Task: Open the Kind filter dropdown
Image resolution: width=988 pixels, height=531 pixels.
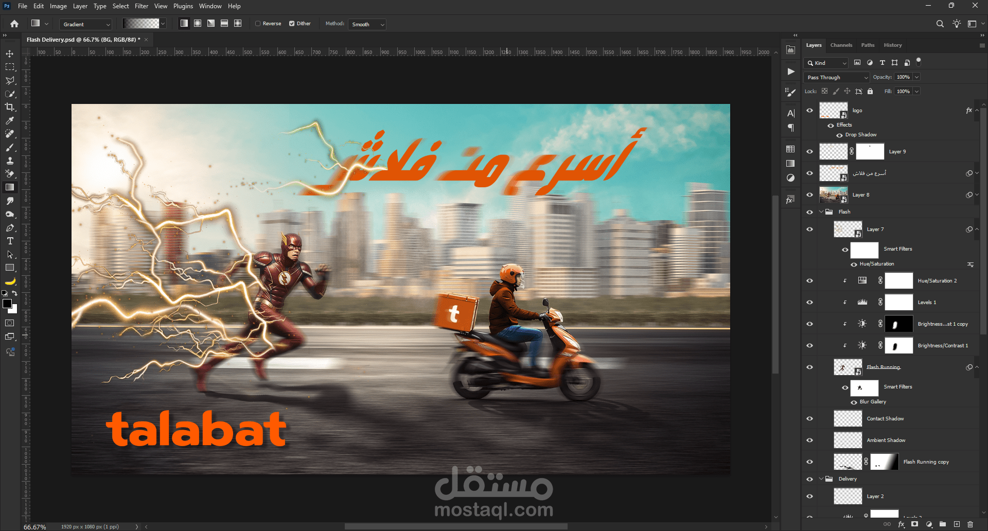Action: [826, 63]
